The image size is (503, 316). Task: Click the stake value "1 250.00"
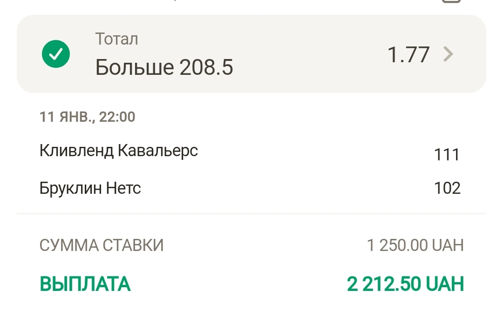point(397,245)
